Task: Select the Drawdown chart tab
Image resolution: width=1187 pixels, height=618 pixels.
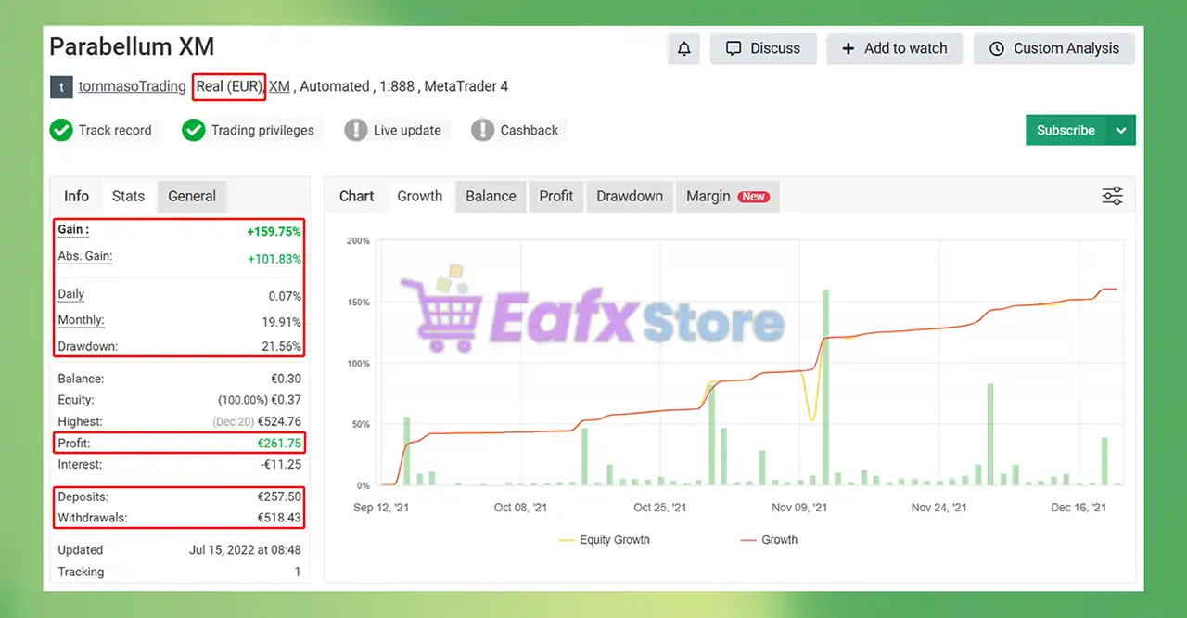Action: (x=630, y=196)
